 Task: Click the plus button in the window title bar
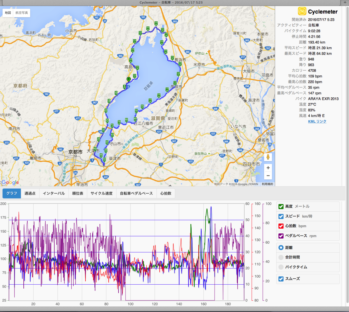pyautogui.click(x=345, y=2)
